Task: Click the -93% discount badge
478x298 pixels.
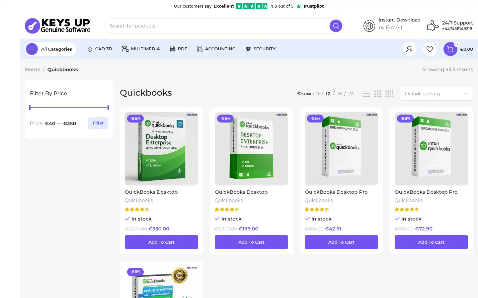Action: point(315,119)
